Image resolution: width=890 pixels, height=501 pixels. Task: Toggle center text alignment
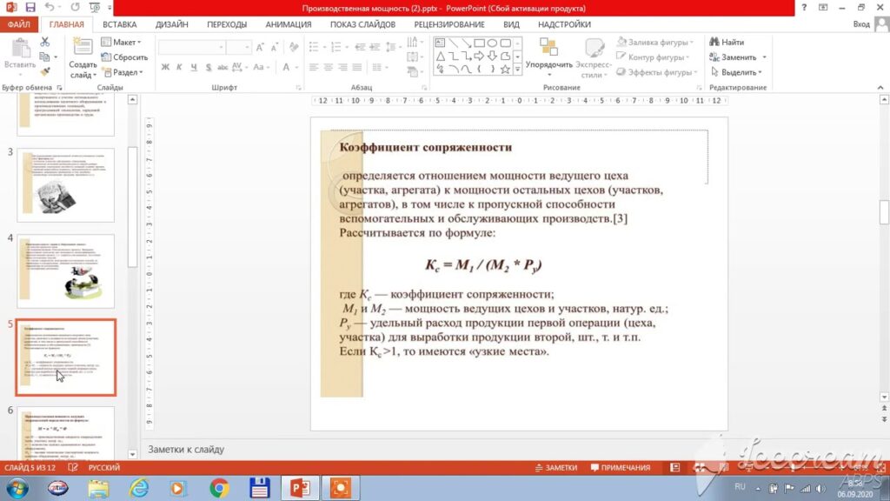pos(327,65)
